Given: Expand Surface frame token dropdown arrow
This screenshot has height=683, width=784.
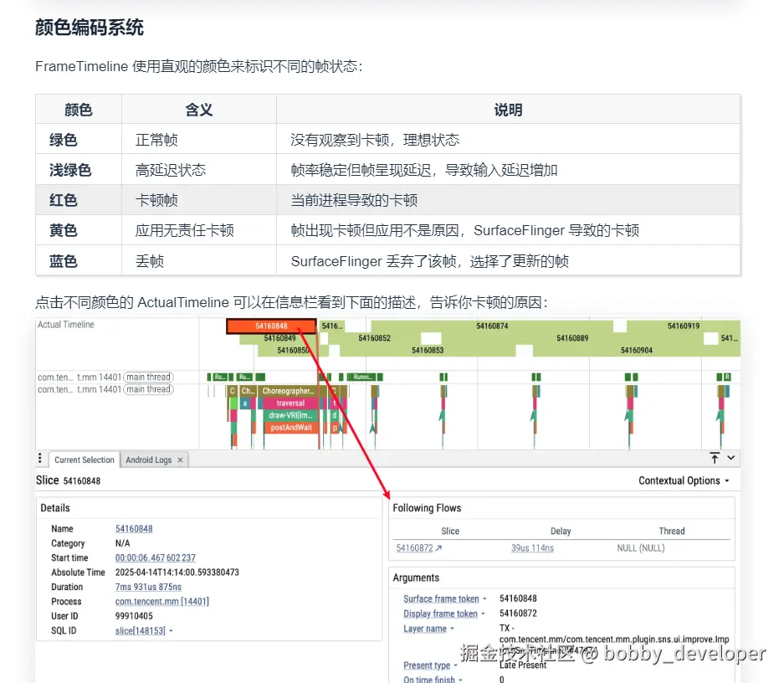Looking at the screenshot, I should 484,598.
